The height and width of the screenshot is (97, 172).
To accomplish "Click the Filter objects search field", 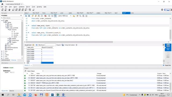I will [13, 18].
